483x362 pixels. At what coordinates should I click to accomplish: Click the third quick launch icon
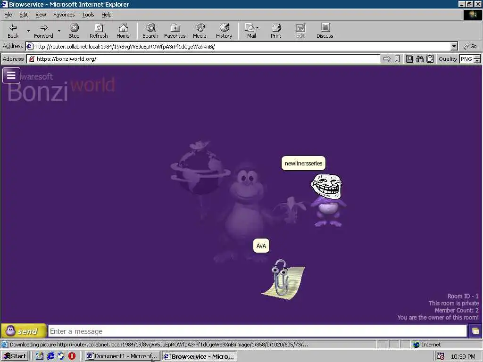point(61,356)
